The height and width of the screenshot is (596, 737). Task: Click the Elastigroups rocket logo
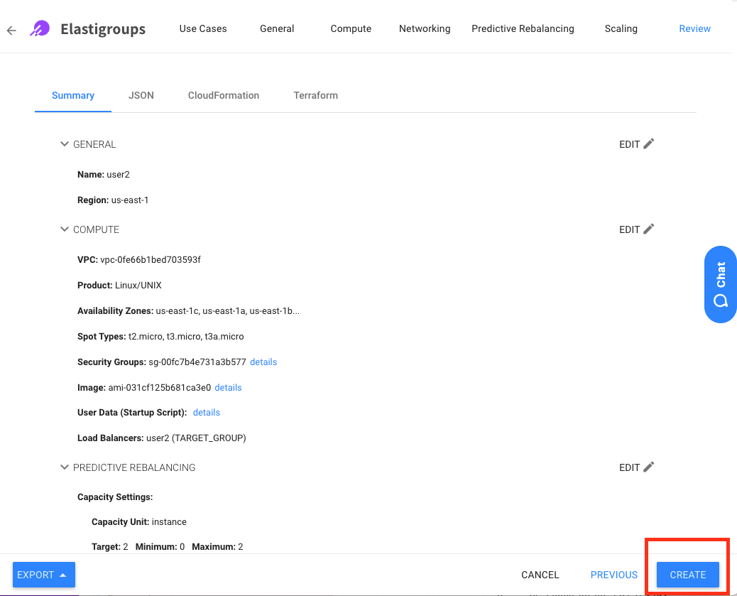[38, 29]
